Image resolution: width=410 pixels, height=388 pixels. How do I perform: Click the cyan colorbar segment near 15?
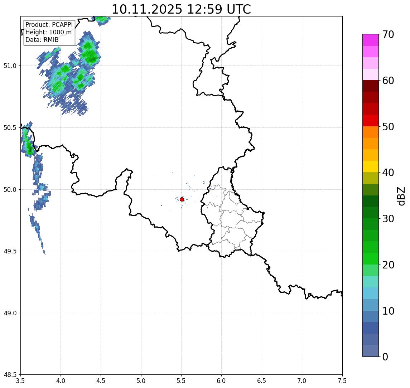tap(371, 293)
